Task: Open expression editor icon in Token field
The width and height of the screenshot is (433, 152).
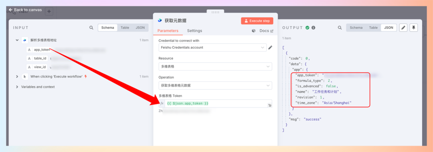Action: (270, 106)
